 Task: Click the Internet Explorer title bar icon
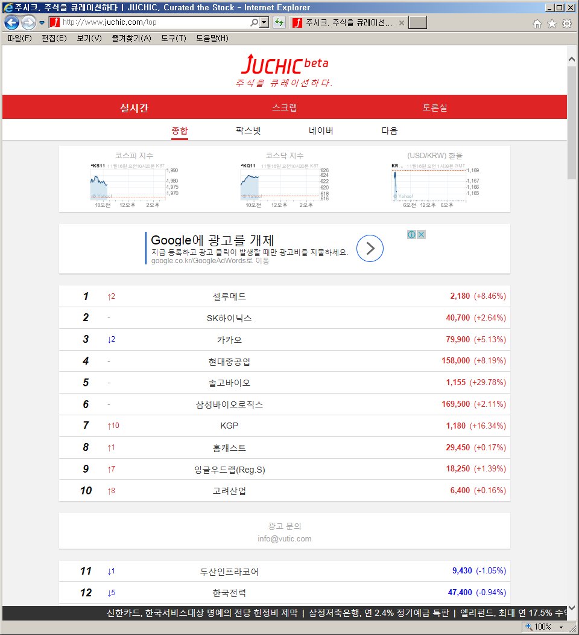(8, 7)
